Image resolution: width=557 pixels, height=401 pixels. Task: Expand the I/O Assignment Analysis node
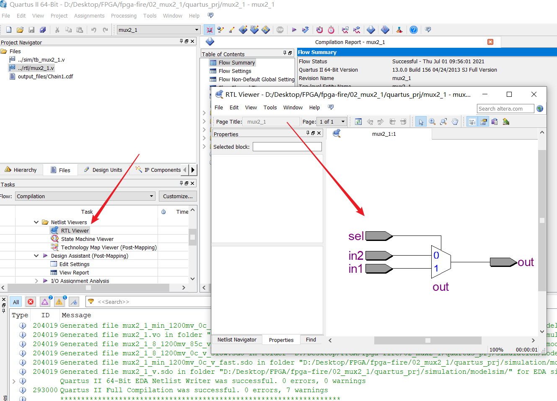[x=36, y=281]
